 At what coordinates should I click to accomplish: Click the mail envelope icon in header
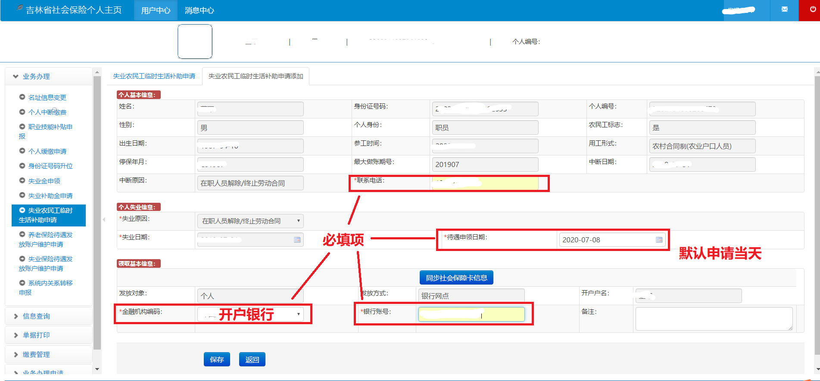[x=784, y=9]
